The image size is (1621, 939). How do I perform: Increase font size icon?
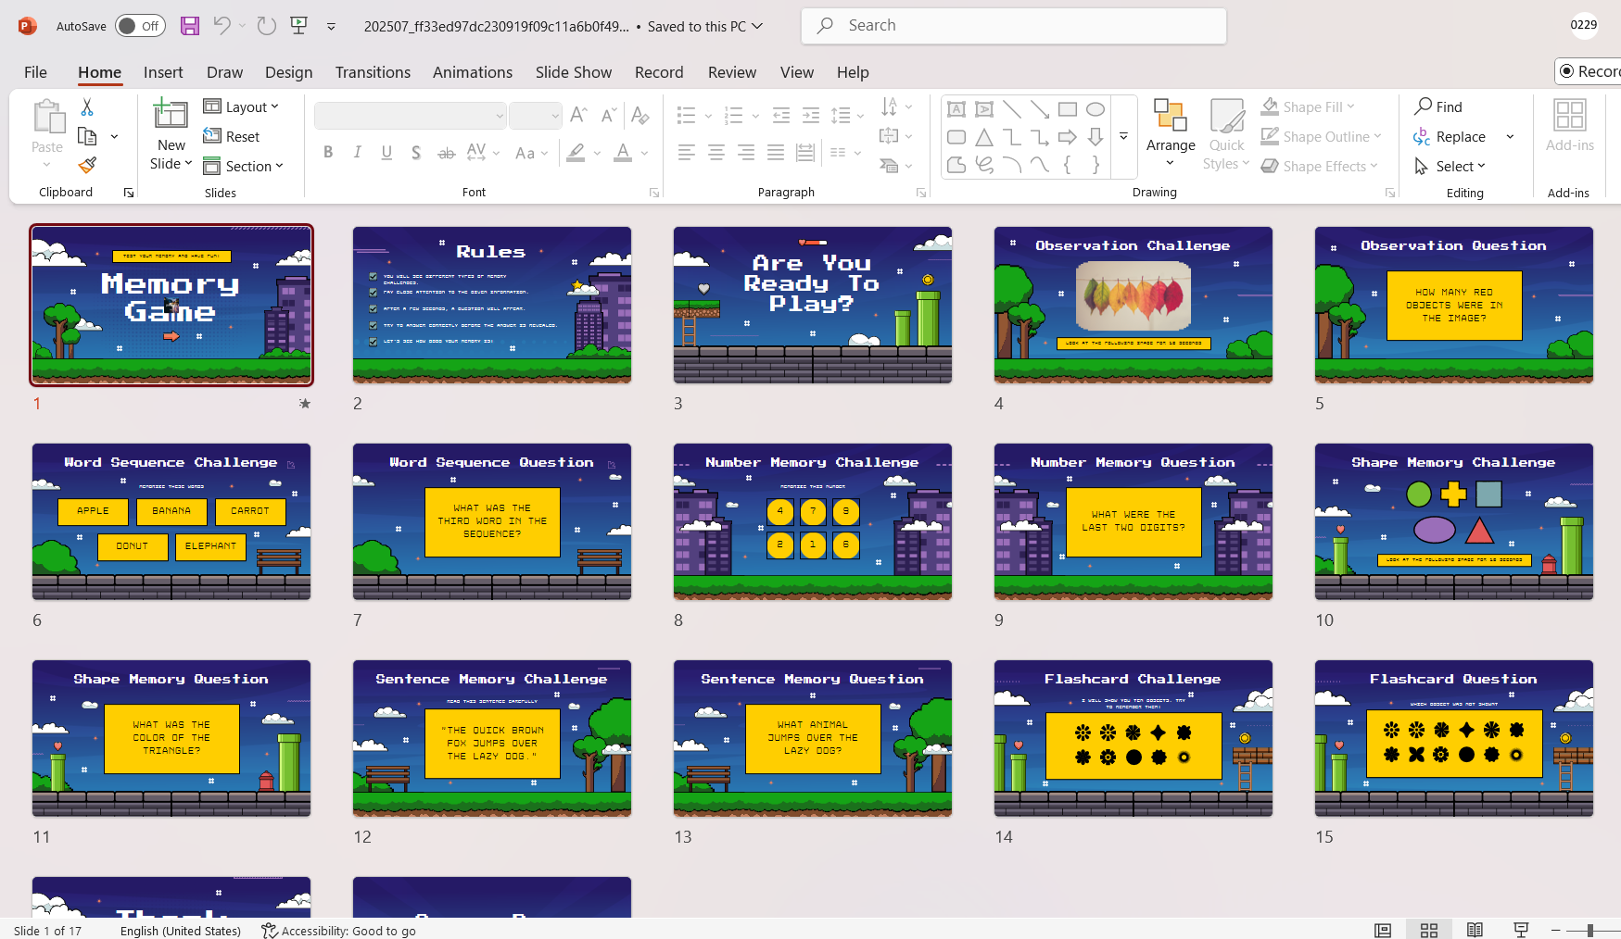578,115
